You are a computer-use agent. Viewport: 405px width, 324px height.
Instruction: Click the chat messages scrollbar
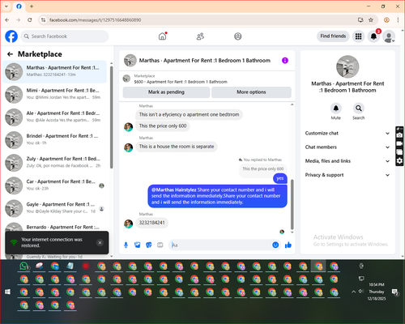[x=292, y=204]
